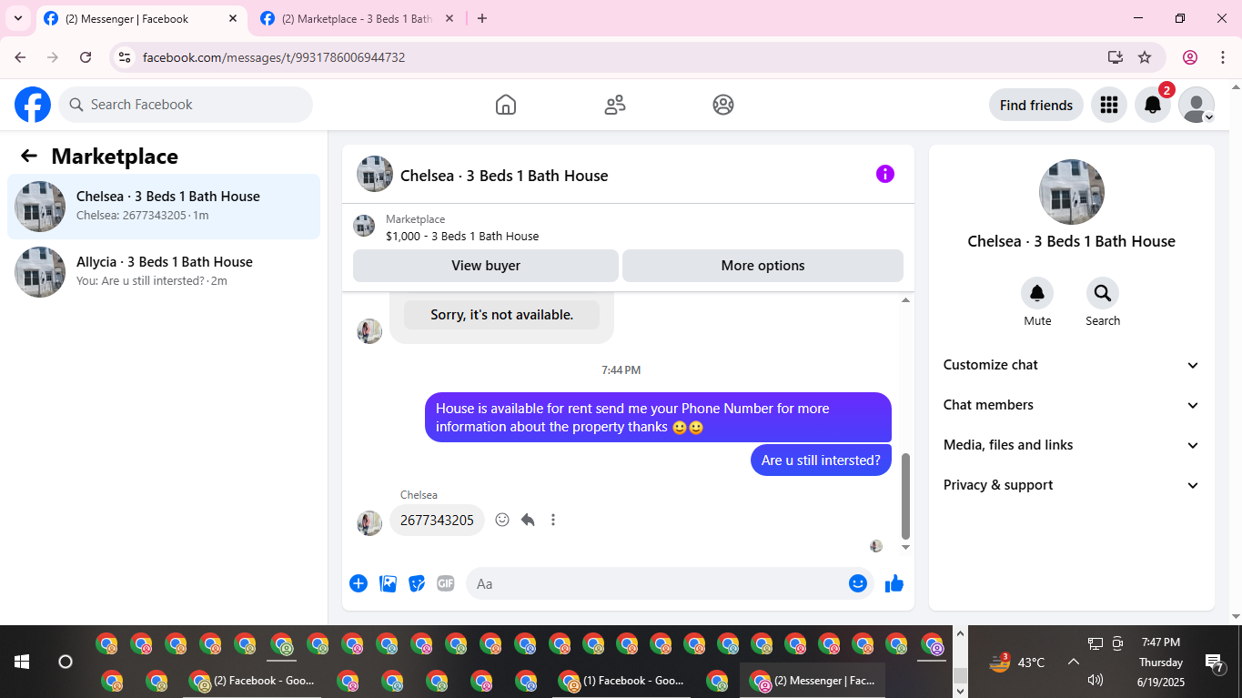Click the address bar URL
This screenshot has width=1242, height=698.
click(274, 57)
